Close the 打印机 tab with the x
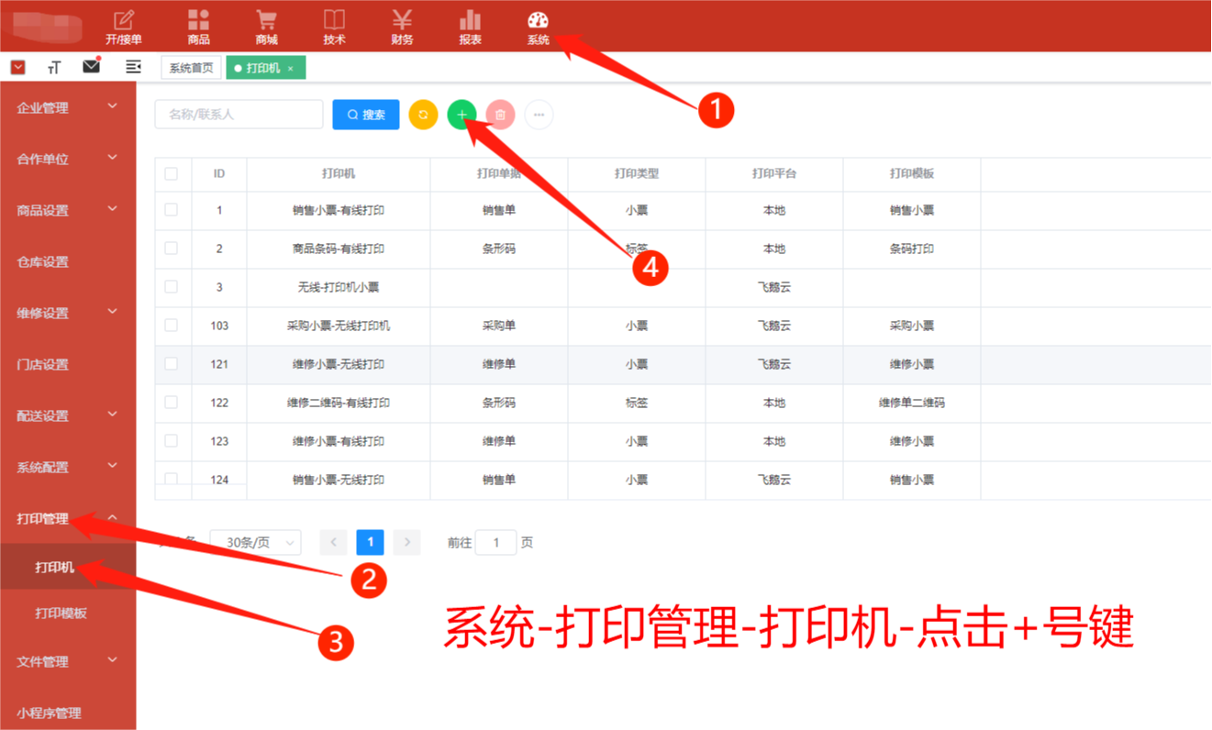The height and width of the screenshot is (730, 1212). pos(291,69)
